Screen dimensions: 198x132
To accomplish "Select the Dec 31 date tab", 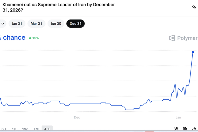I will tap(75, 23).
